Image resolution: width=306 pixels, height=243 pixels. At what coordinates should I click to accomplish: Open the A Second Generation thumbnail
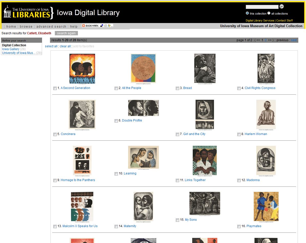pos(82,69)
